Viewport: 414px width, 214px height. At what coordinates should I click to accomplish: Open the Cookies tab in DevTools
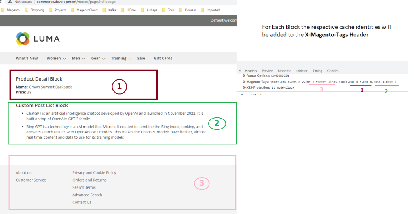(x=333, y=71)
